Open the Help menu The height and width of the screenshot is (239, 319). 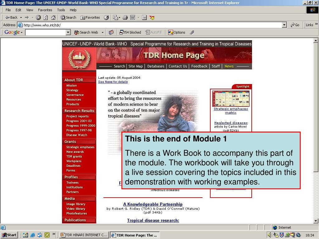(x=73, y=10)
